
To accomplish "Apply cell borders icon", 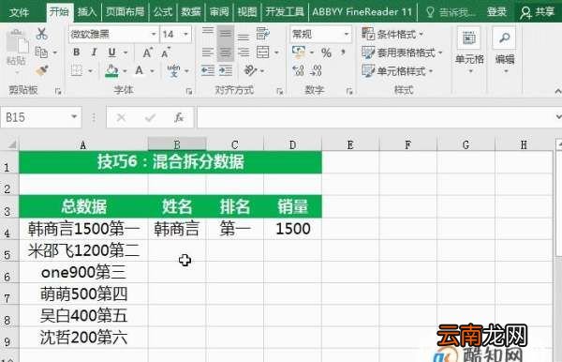I will tap(77, 70).
